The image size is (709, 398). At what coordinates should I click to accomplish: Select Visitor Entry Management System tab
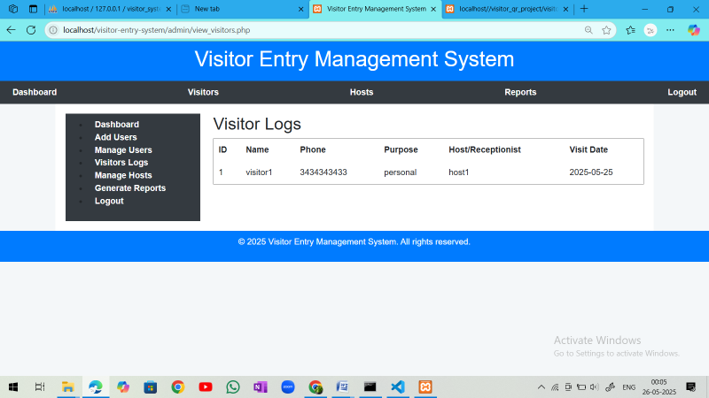coord(376,9)
